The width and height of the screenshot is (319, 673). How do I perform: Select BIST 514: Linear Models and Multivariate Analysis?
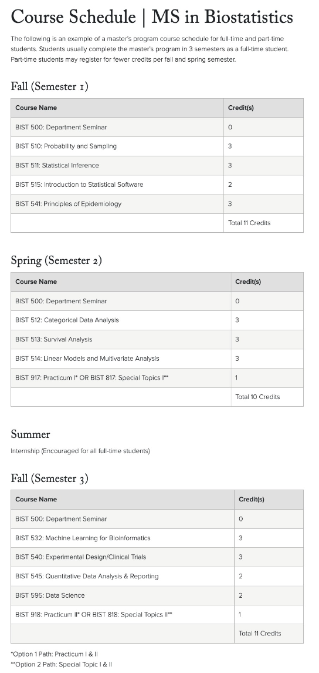click(87, 359)
